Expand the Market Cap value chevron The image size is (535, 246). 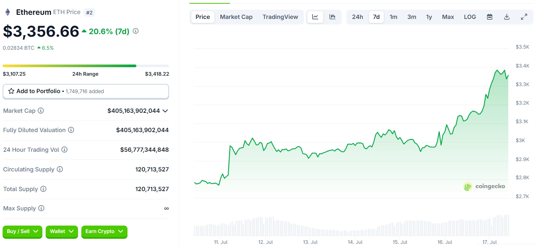(x=165, y=111)
